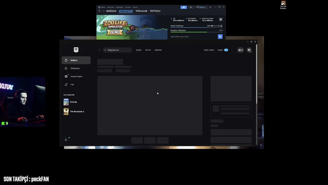Screen dimensions: 328x185
Task: Go back in the Epic store
Action: (99, 50)
